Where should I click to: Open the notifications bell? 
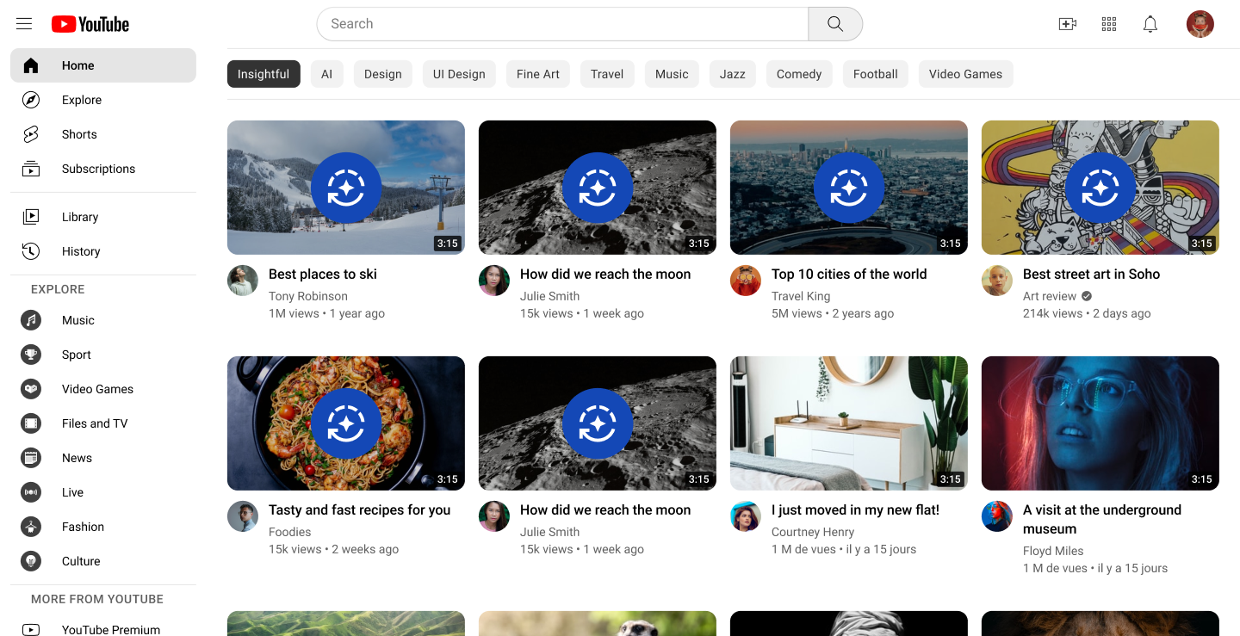tap(1150, 24)
